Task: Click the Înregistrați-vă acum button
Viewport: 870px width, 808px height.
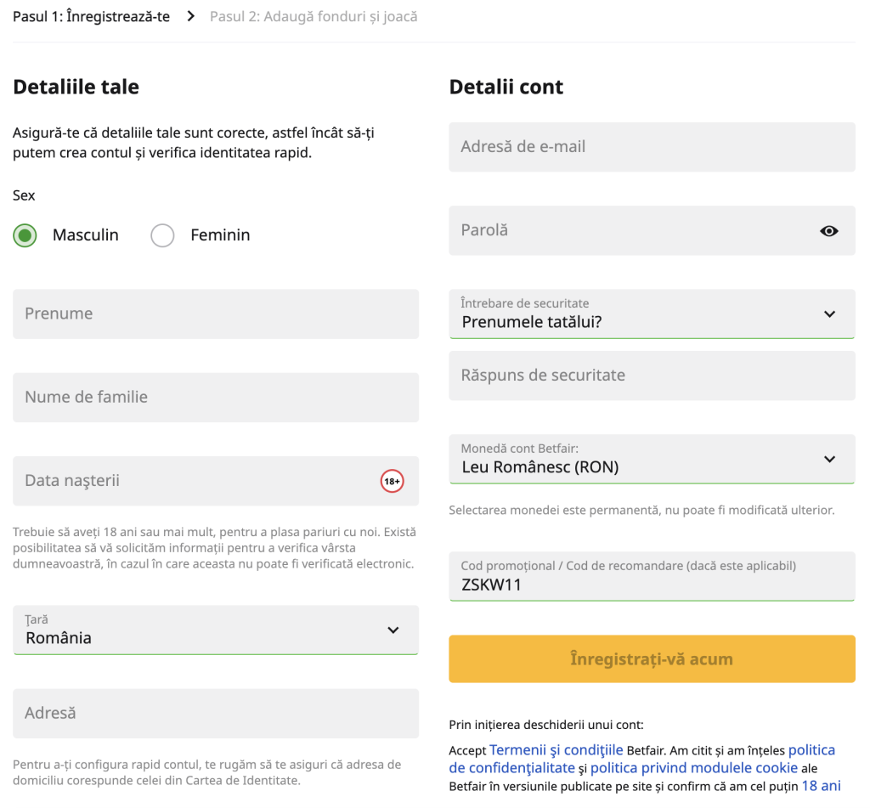Action: [x=652, y=658]
